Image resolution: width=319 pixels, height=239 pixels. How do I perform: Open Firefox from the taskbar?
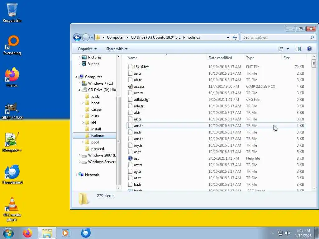pos(27,233)
